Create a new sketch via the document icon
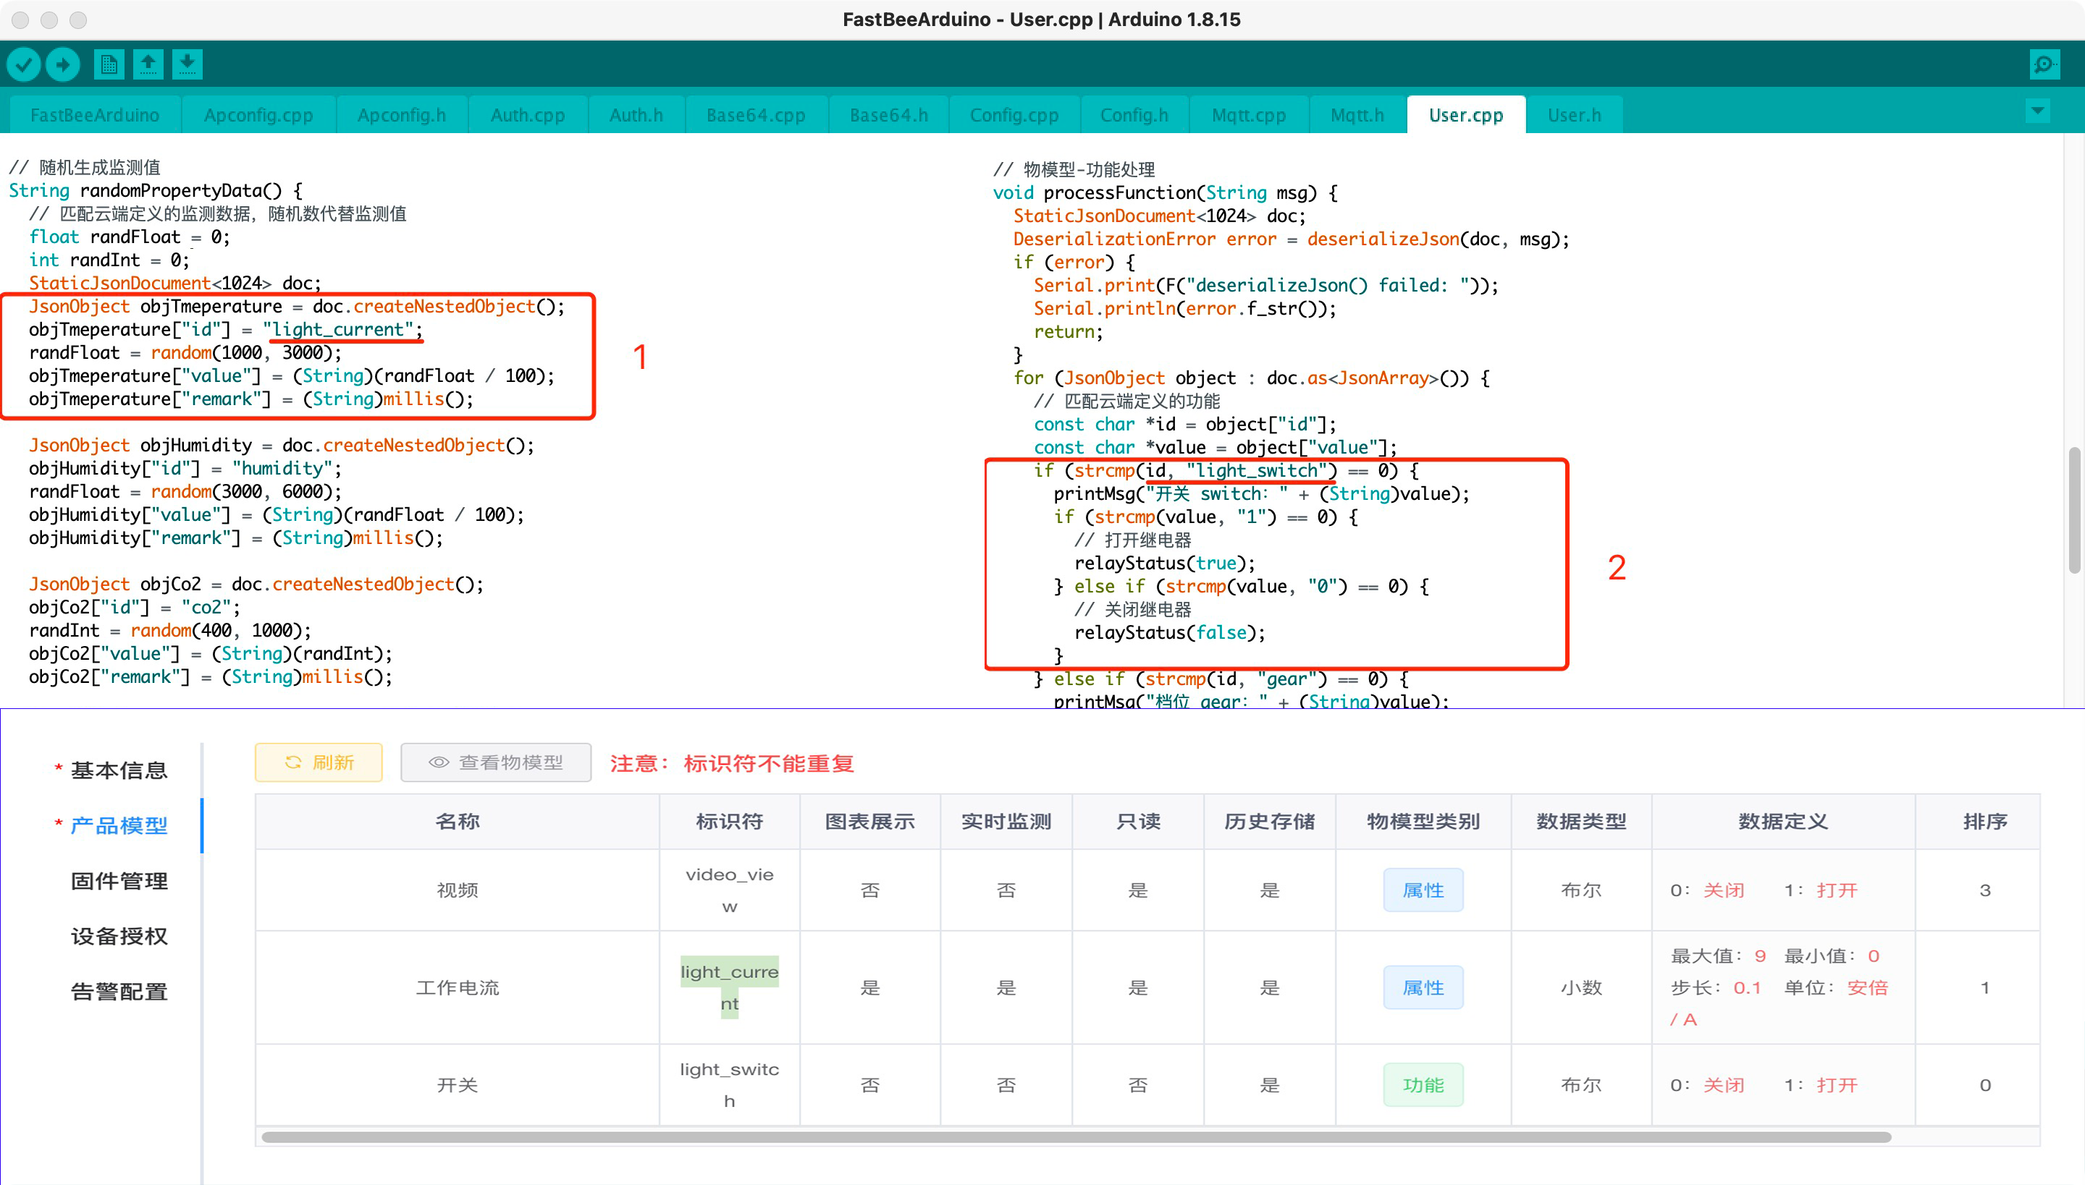The image size is (2085, 1185). pyautogui.click(x=109, y=64)
